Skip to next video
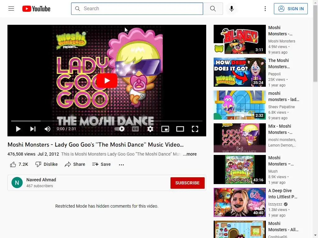 (33, 129)
